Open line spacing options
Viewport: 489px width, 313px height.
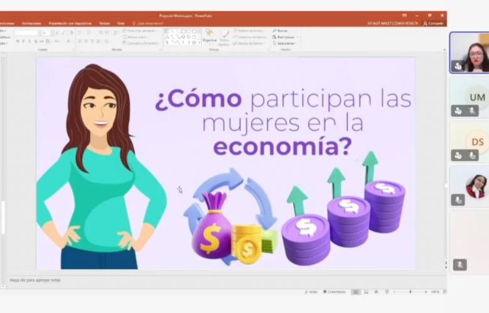coord(116,33)
